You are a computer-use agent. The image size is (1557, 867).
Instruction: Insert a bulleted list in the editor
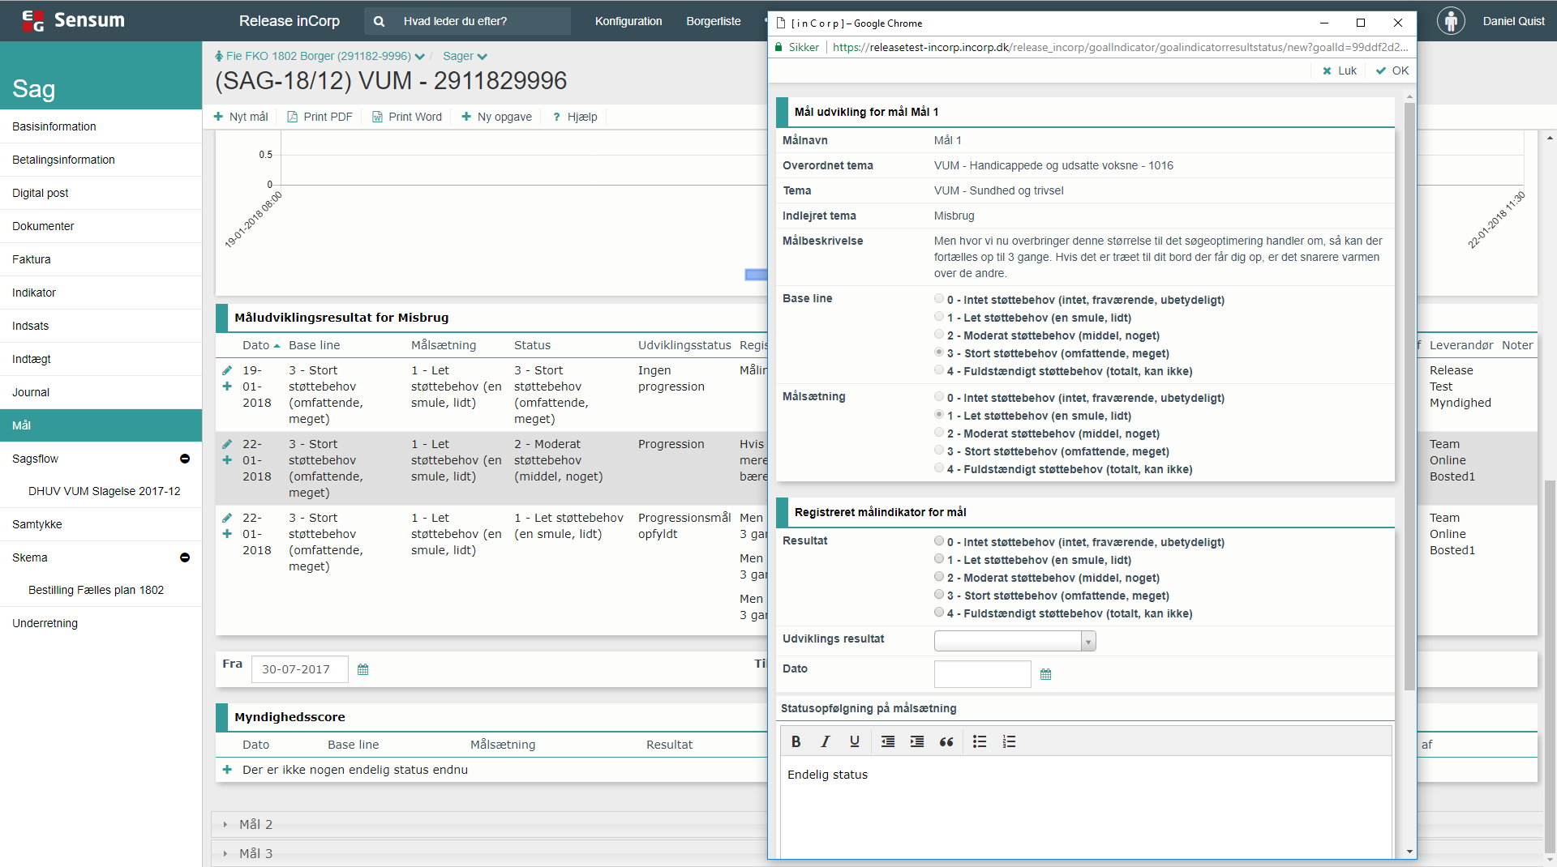click(x=980, y=741)
